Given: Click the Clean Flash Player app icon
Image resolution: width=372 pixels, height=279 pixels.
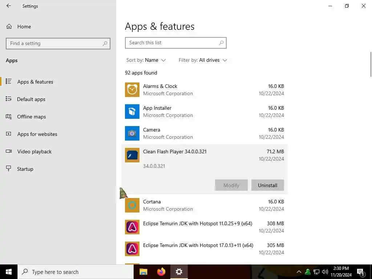Looking at the screenshot, I should click(x=132, y=155).
